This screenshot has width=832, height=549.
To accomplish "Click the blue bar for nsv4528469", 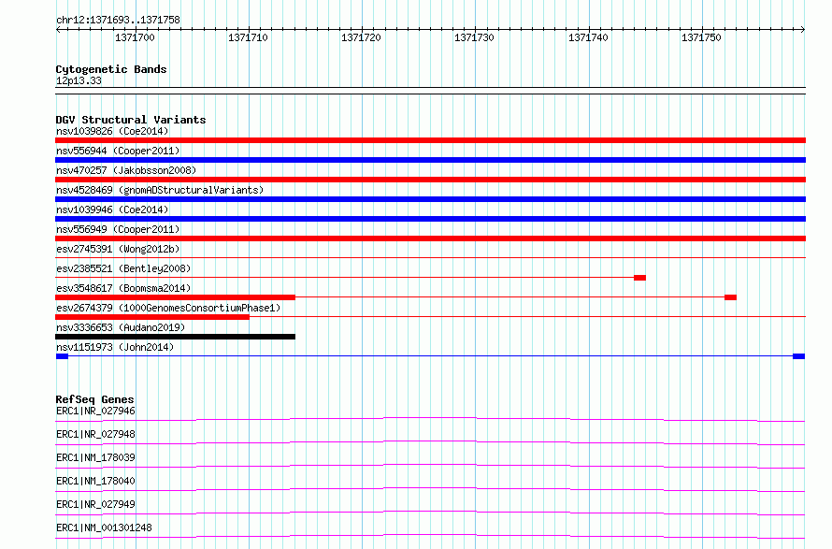I will coord(430,199).
